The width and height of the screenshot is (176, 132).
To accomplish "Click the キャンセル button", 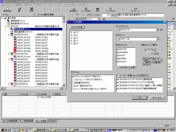I will (x=157, y=98).
